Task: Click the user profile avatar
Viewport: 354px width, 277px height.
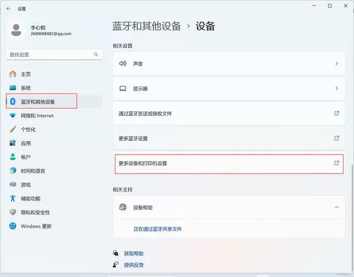Action: pos(16,30)
